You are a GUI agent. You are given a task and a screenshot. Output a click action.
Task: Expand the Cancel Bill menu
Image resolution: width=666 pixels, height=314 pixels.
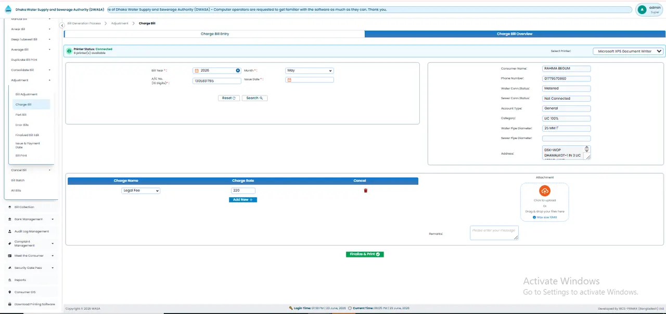pos(31,170)
